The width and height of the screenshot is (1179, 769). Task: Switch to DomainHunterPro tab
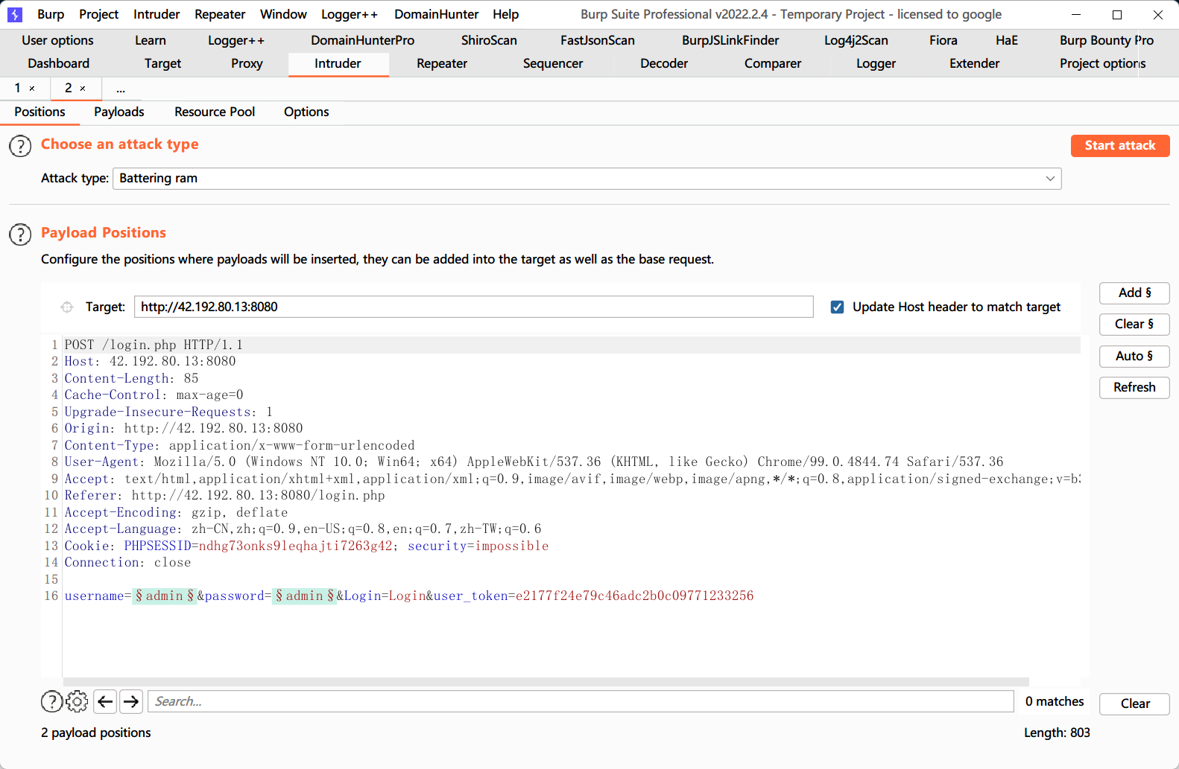363,40
